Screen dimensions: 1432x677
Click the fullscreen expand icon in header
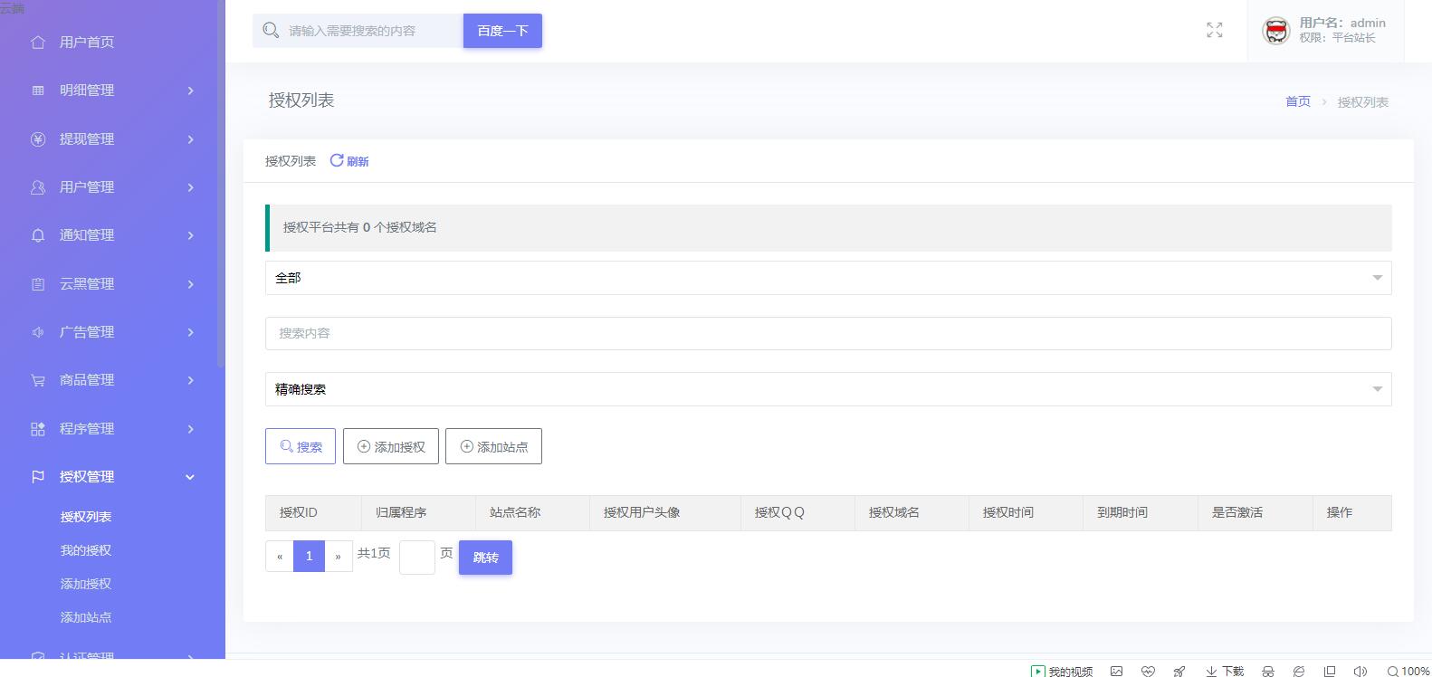click(x=1214, y=31)
